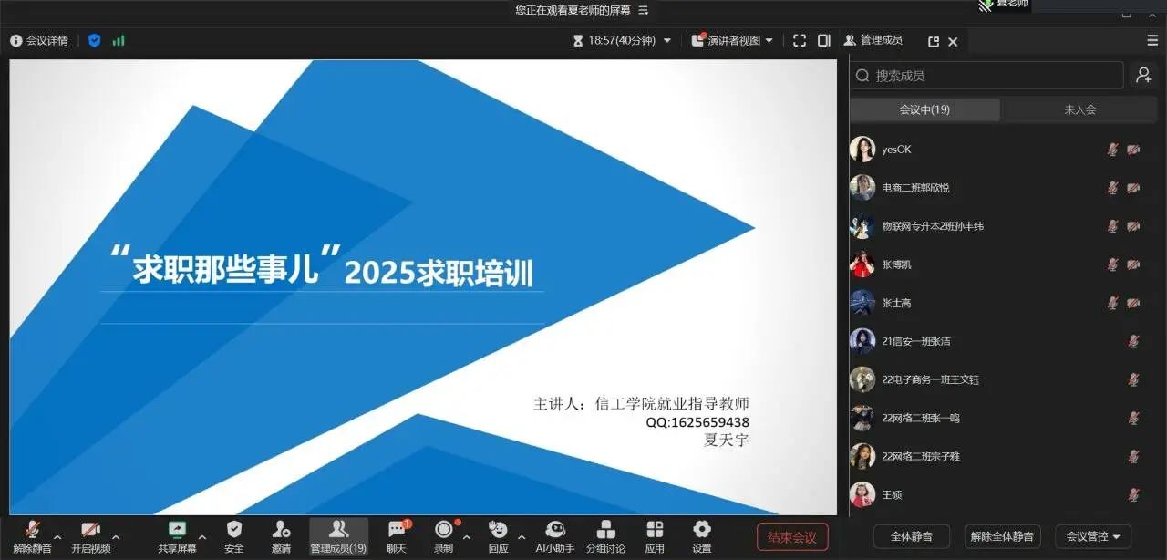Open the 应用 apps icon
Screen dimensions: 1167x560
coord(655,531)
